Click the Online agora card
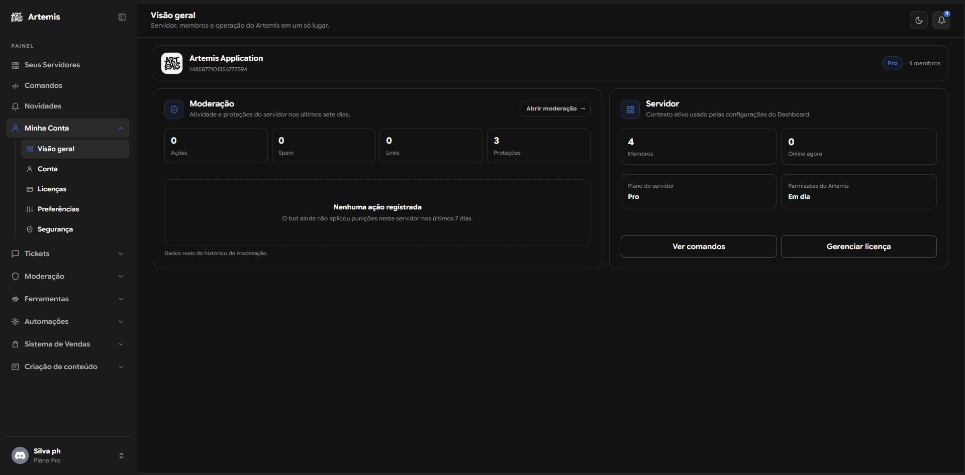This screenshot has height=475, width=965. point(859,147)
